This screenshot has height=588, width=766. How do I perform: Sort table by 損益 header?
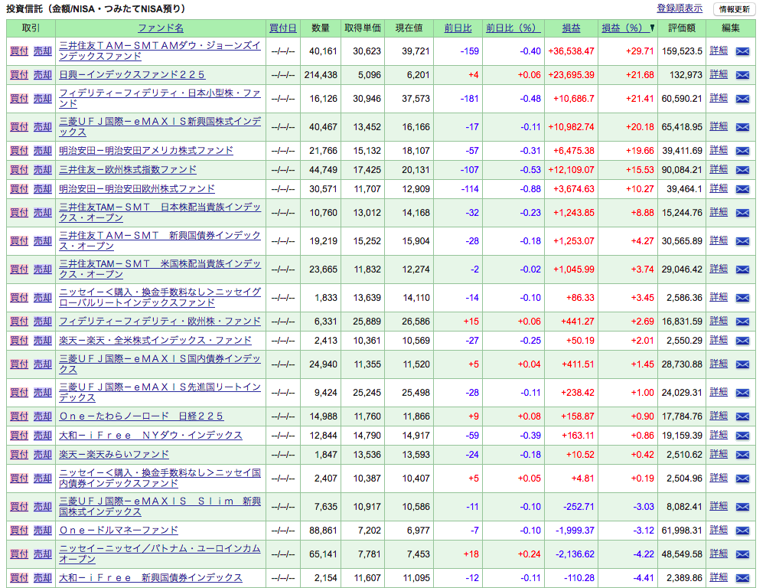coord(571,28)
